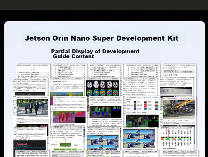Click the "11. Hello AI World 语义分割" heading
The width and height of the screenshot is (208, 157).
tap(58, 81)
